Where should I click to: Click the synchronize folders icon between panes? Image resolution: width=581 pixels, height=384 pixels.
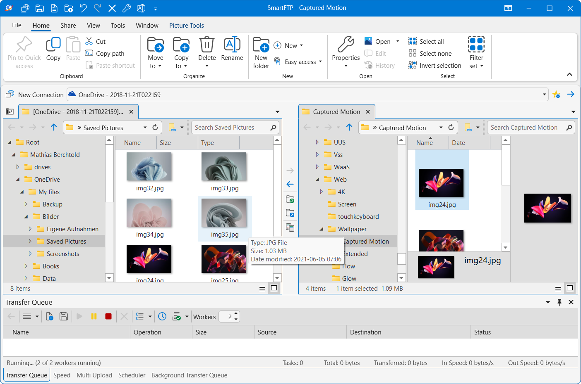click(290, 199)
